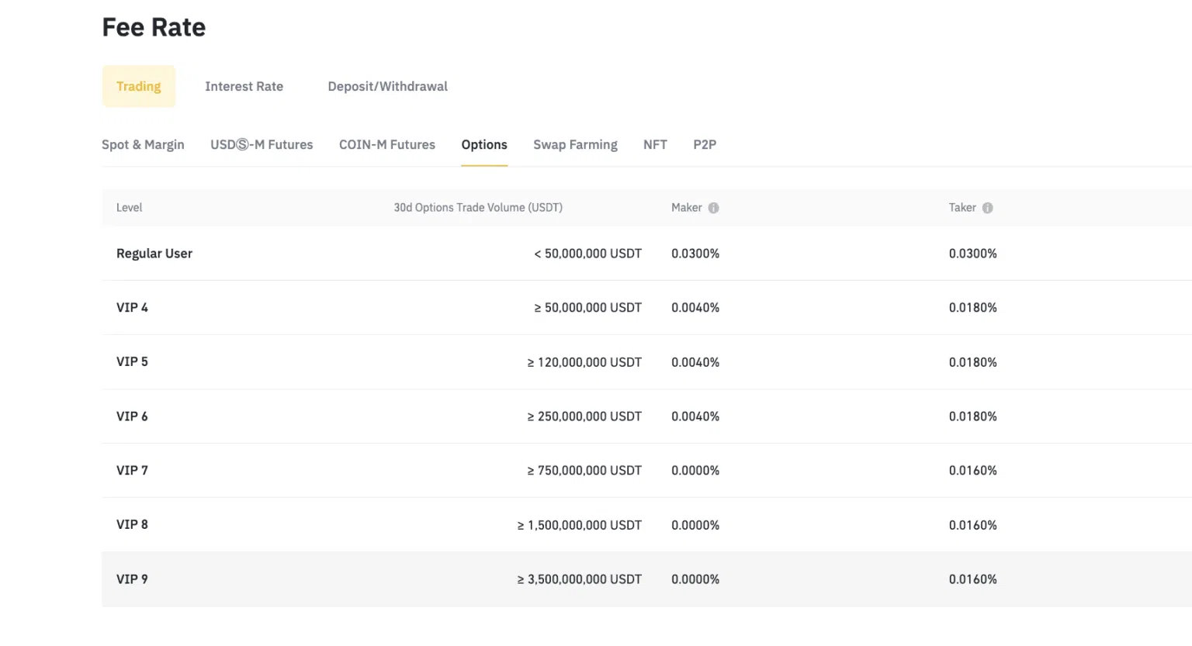This screenshot has height=646, width=1192.
Task: Switch to COIN-M Futures sub-tab
Action: click(386, 145)
